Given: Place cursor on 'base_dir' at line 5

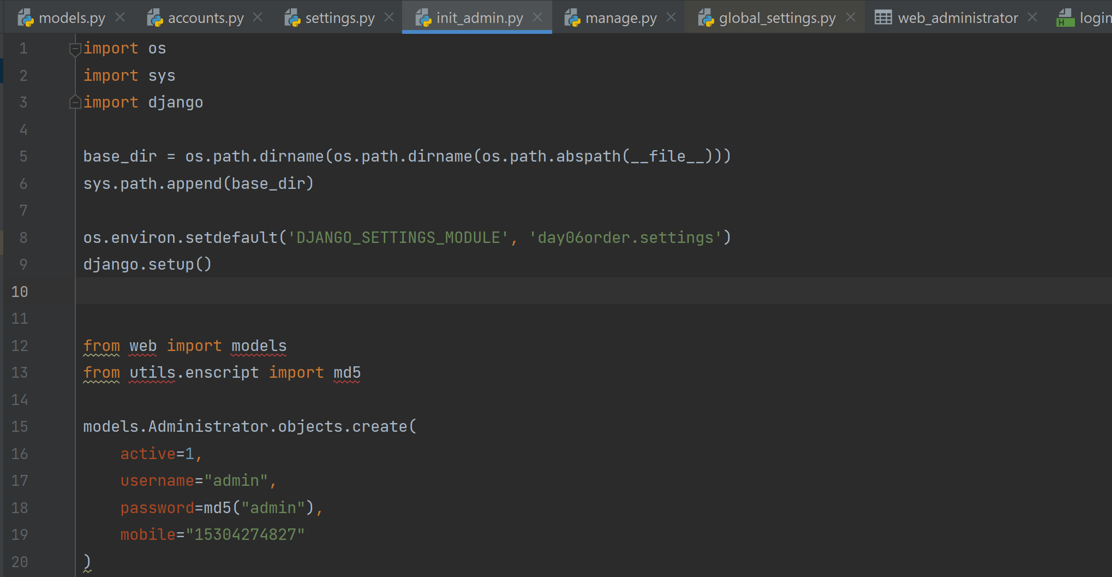Looking at the screenshot, I should click(x=120, y=157).
